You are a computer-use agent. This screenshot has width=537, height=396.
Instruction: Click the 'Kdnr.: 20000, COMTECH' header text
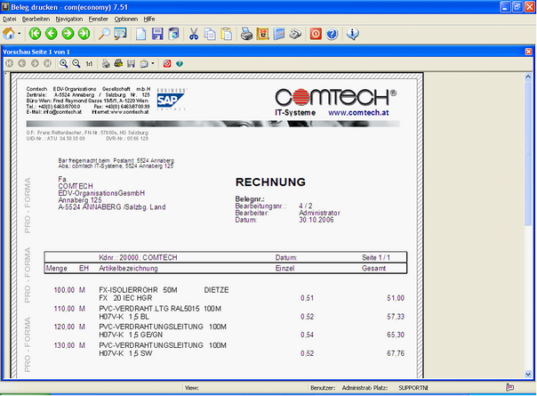coord(138,257)
